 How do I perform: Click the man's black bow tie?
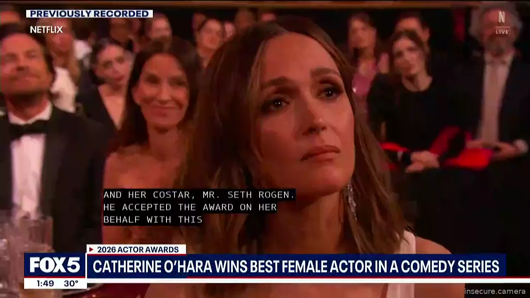point(28,129)
